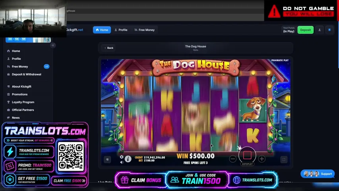Click the Autoplay label under the spin button
Screen dimensions: 339x191
pos(247,164)
